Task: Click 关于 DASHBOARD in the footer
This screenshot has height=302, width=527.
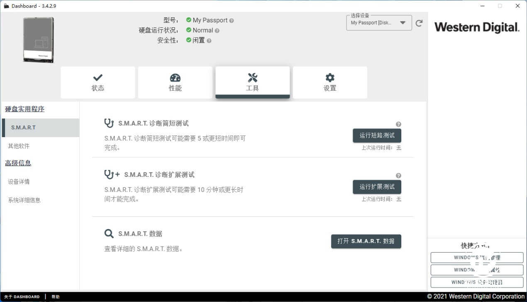Action: click(22, 297)
